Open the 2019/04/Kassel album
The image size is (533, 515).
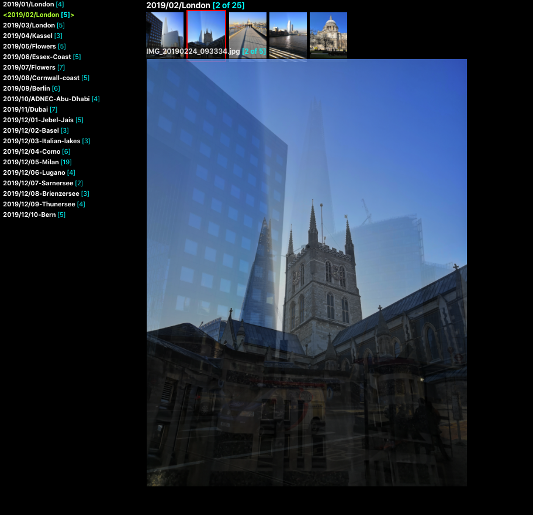tap(33, 36)
